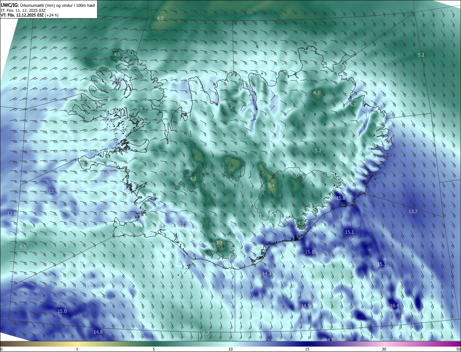This screenshot has width=461, height=352.
Task: Click the VT: Fös. 12.12.2025 03Z (+24 h) line
Action: (x=30, y=15)
